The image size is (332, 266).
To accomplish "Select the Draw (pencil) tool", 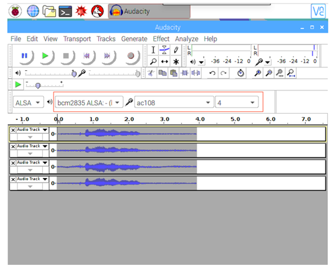I will click(176, 50).
